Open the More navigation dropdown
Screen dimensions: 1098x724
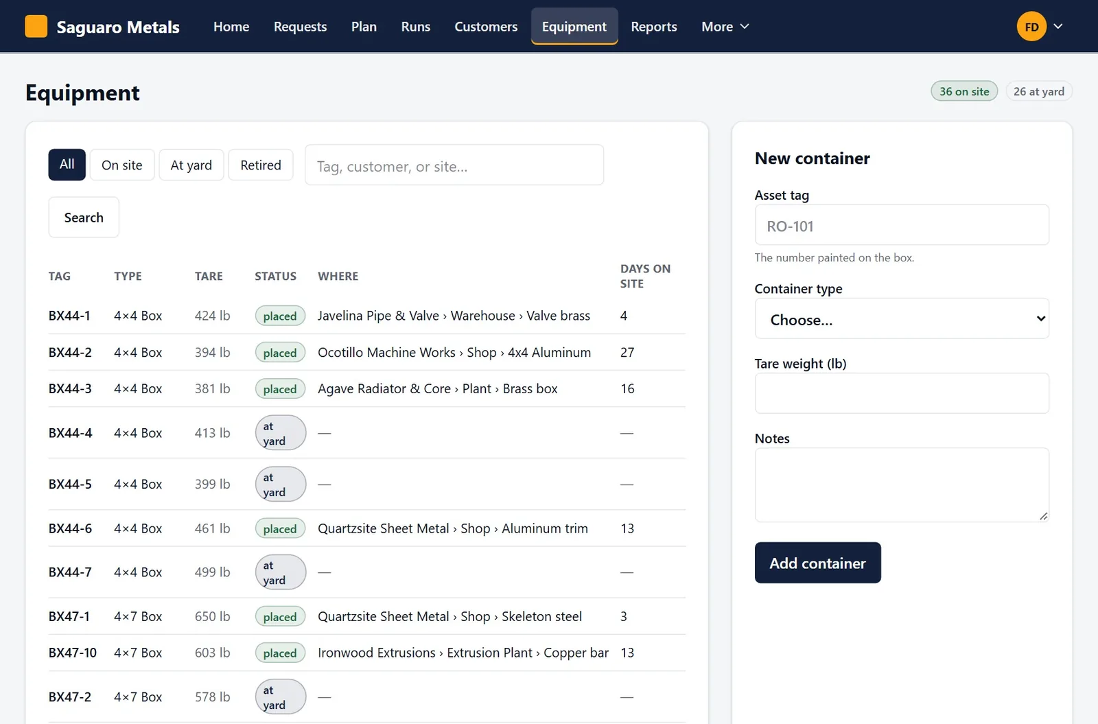point(725,27)
